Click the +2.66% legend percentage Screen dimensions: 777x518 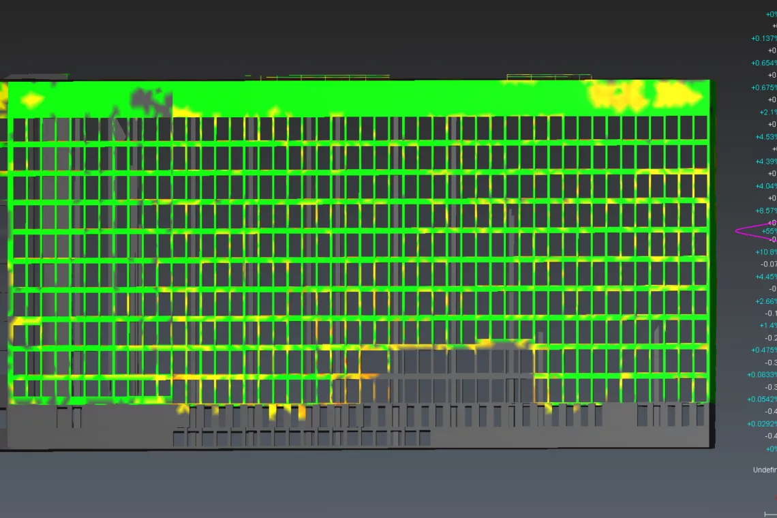click(x=765, y=301)
